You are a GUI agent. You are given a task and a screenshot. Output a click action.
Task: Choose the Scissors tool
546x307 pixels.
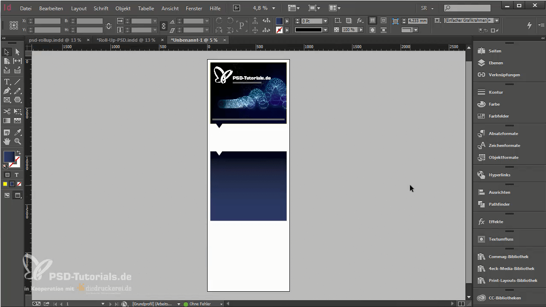click(x=7, y=112)
